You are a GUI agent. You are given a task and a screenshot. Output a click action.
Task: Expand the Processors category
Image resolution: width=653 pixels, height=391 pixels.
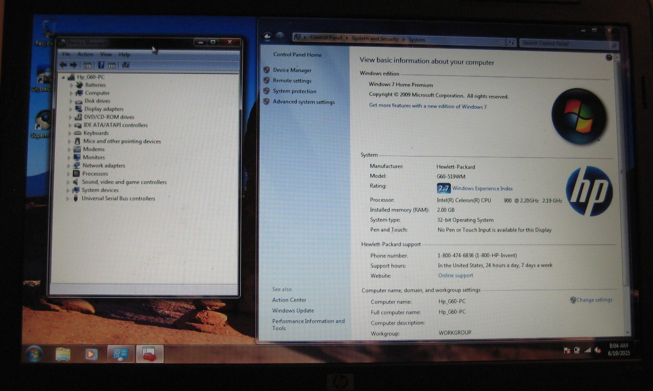(69, 174)
